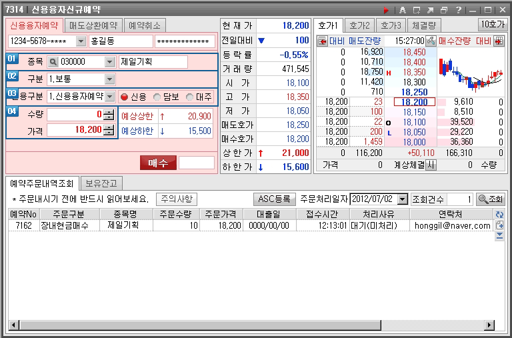Viewport: 512px width, 338px height.
Task: Click the stock search magnifier next to 종목
Action: point(53,62)
